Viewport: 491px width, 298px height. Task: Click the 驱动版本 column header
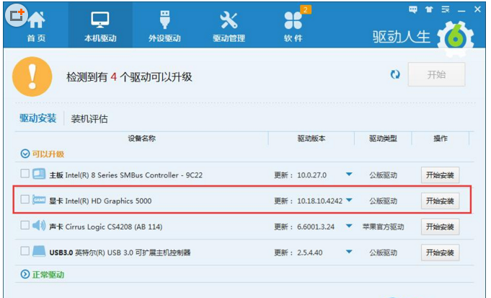[311, 139]
